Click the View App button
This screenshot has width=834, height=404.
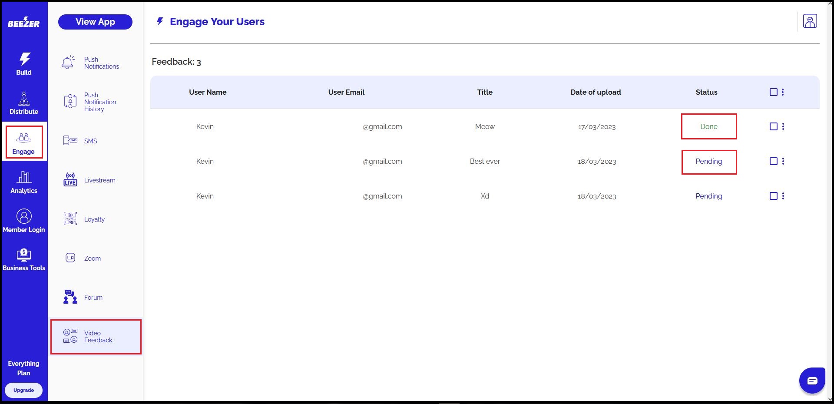(95, 22)
